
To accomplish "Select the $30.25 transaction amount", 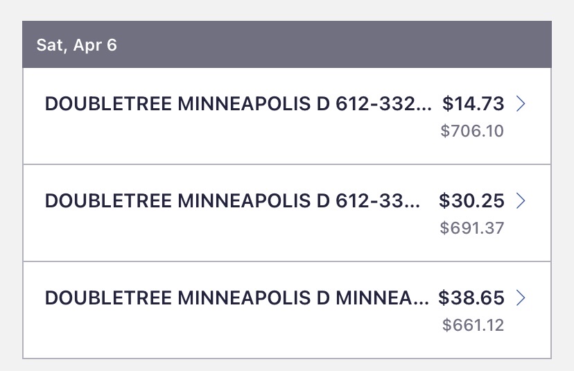I will click(x=471, y=201).
